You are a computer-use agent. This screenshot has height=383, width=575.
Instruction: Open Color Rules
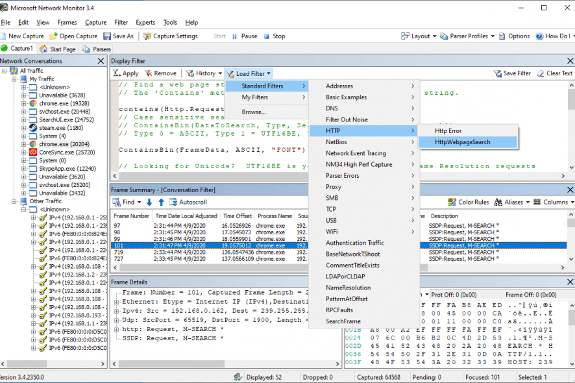(x=469, y=202)
